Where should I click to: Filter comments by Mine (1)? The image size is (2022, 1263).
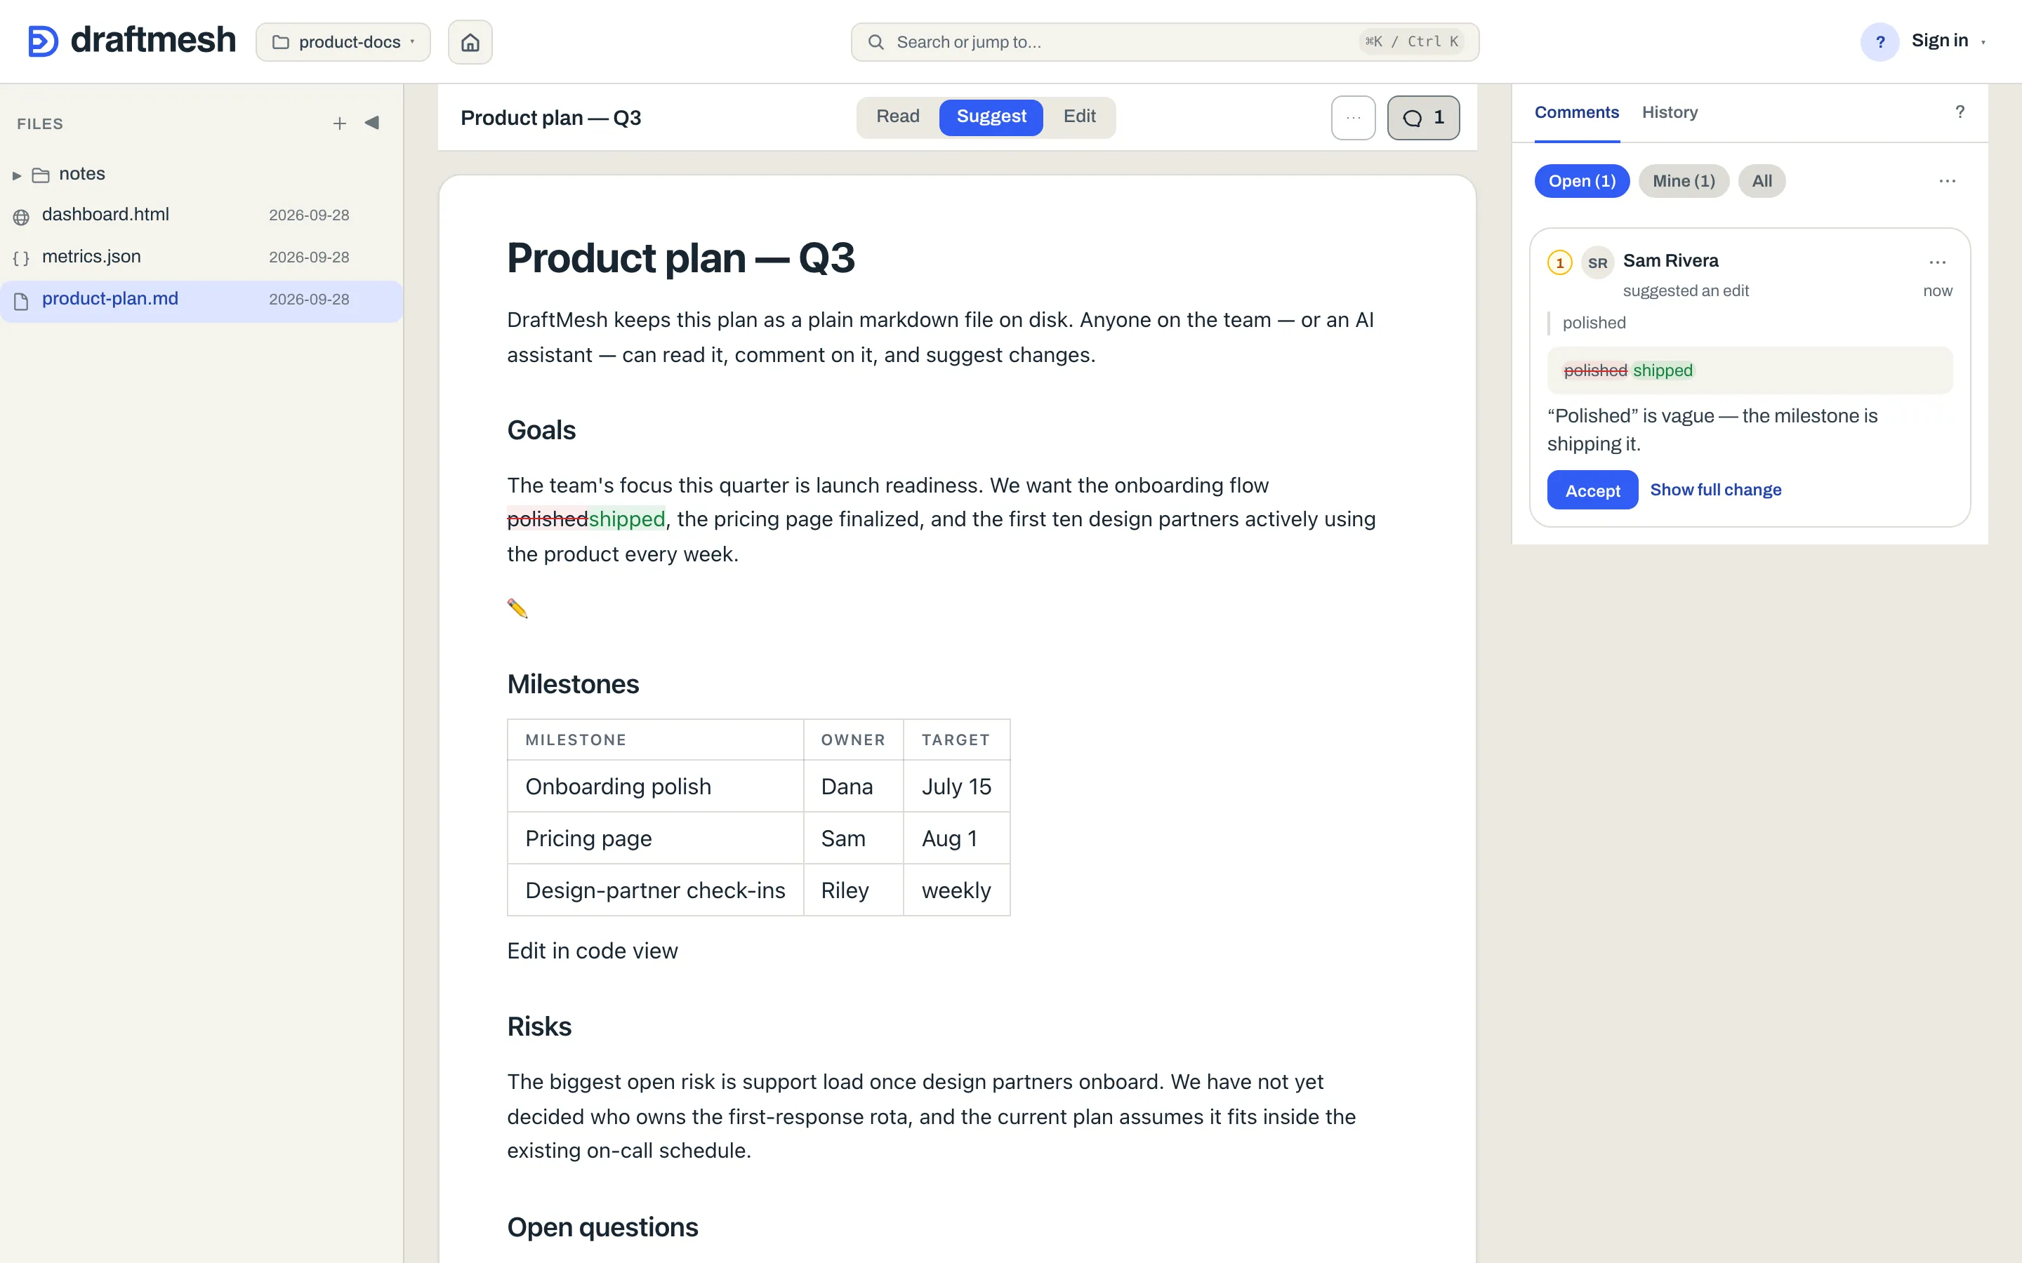click(x=1684, y=181)
